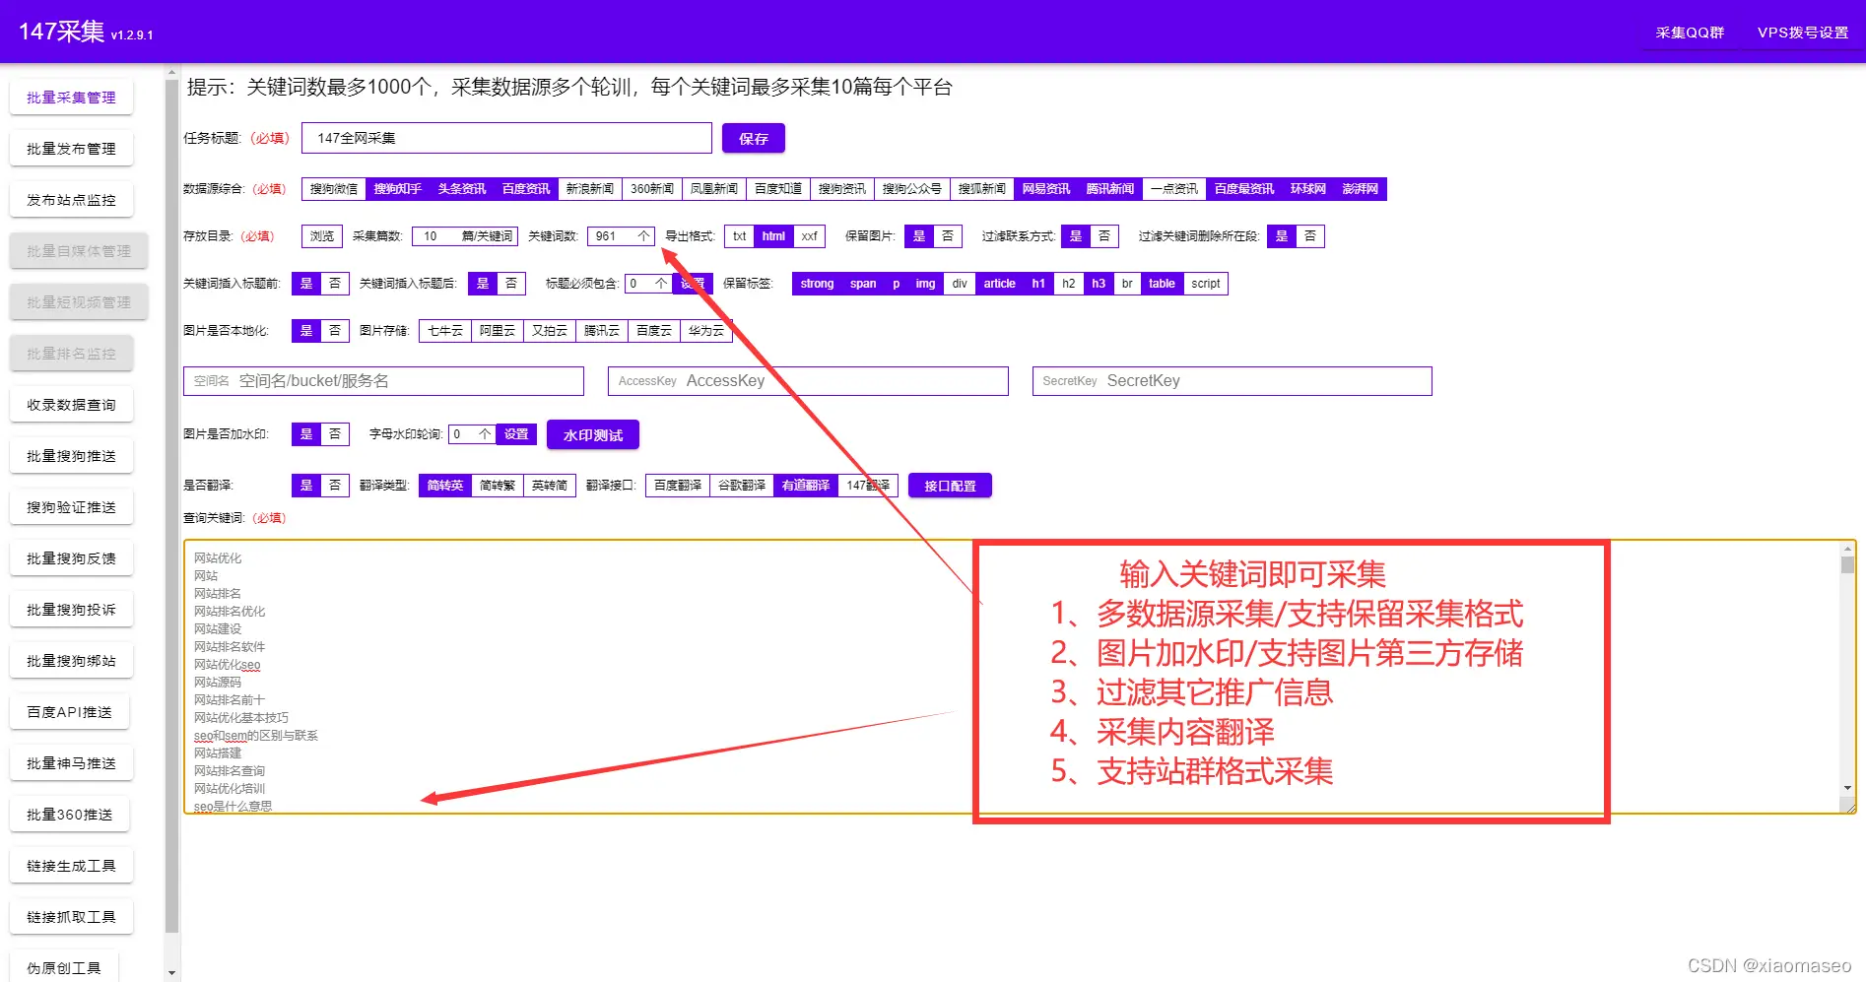1866x982 pixels.
Task: Select 阿里云 for image storage
Action: [x=497, y=331]
